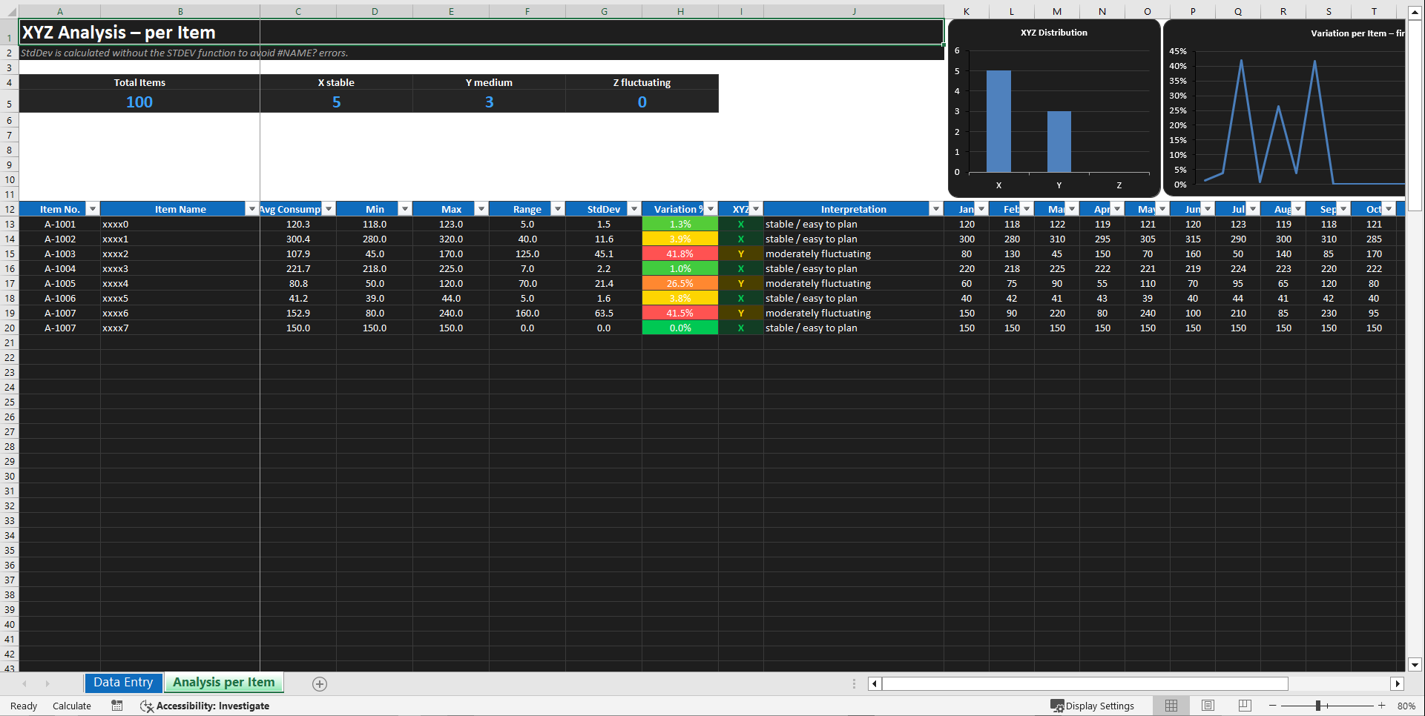Select the Variation per Item line chart
Viewport: 1425px width, 716px height.
click(x=1285, y=107)
